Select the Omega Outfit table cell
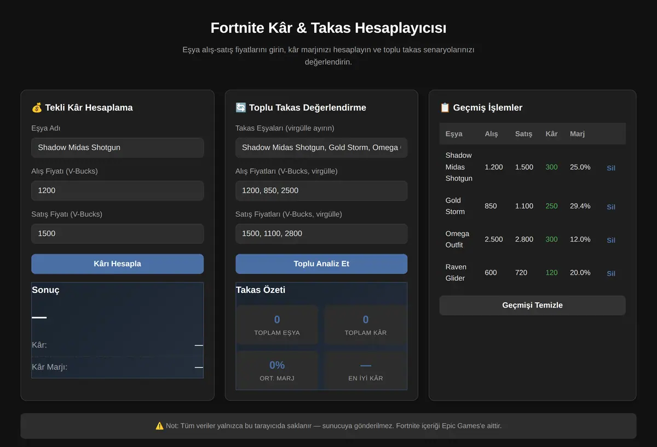Screen dimensions: 657x447 459,239
